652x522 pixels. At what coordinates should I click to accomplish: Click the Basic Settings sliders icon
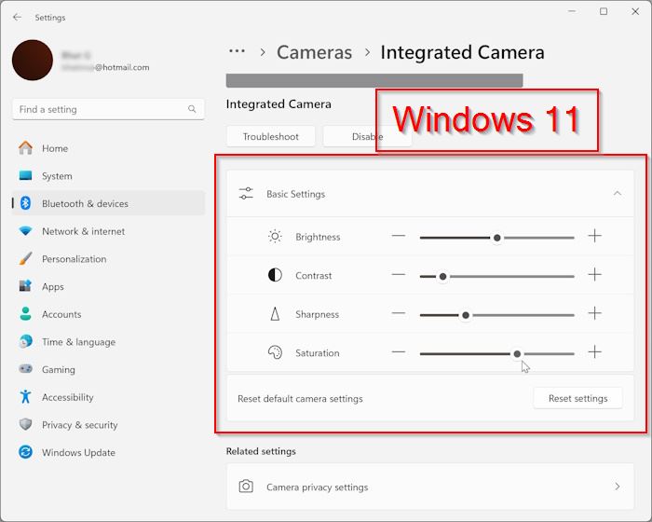[x=246, y=194]
